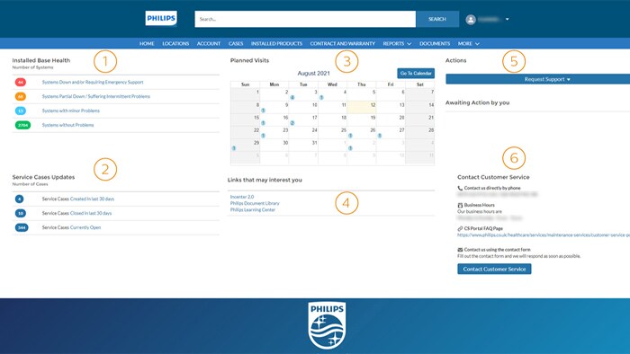Open the CS Portal FAQ page URL
This screenshot has height=354, width=630.
point(544,235)
